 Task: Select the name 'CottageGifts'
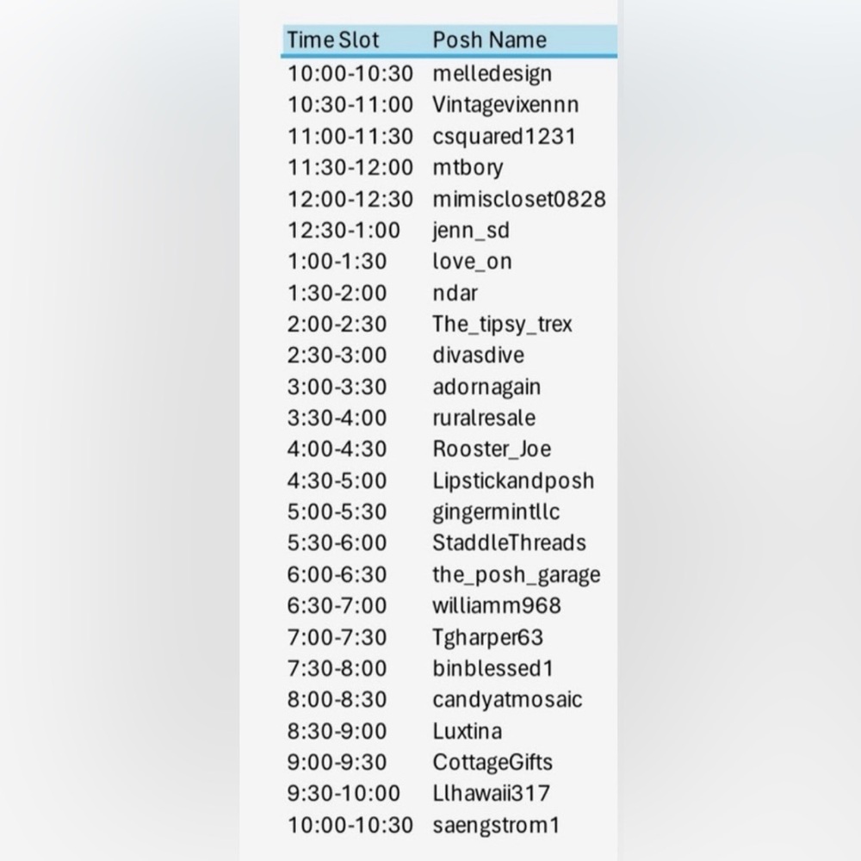click(x=492, y=763)
